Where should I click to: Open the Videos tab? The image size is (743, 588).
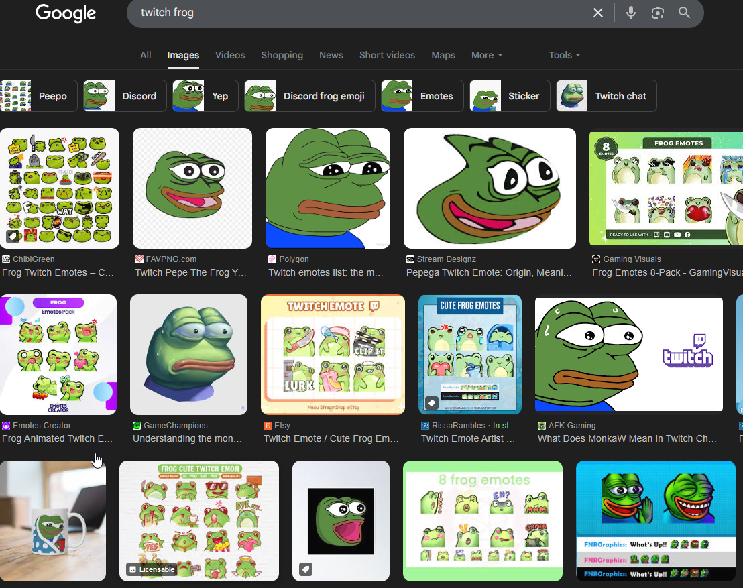tap(230, 55)
